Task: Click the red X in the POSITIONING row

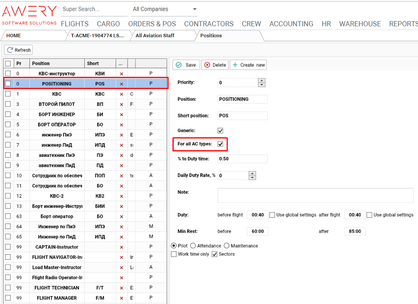Action: click(121, 84)
